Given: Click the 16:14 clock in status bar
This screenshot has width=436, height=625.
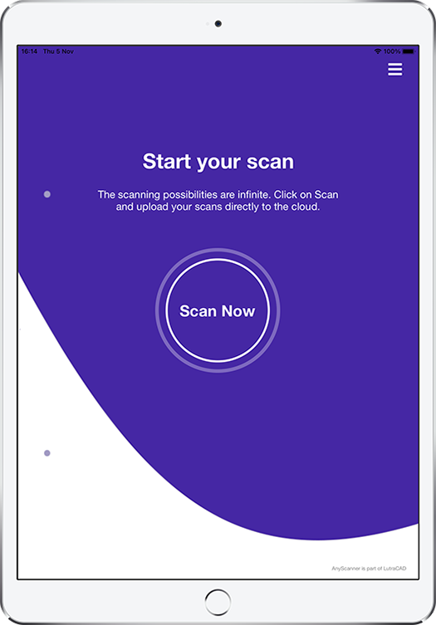Looking at the screenshot, I should pos(29,51).
